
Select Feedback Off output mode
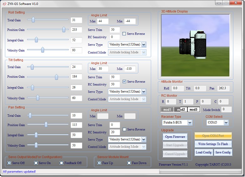pos(62,163)
